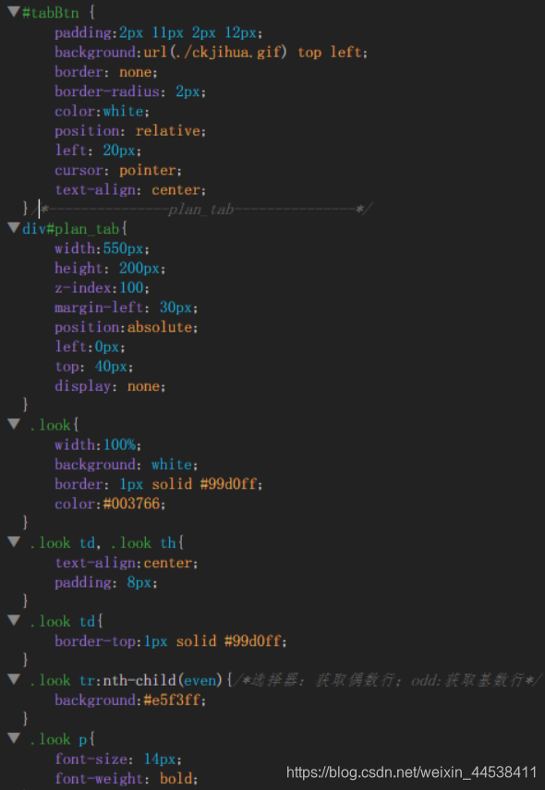Viewport: 545px width, 790px height.
Task: Fold the .look tr:nth-child(even) rule
Action: (14, 679)
